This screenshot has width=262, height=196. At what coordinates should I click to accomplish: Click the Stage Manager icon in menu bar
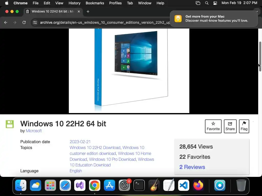(x=198, y=3)
